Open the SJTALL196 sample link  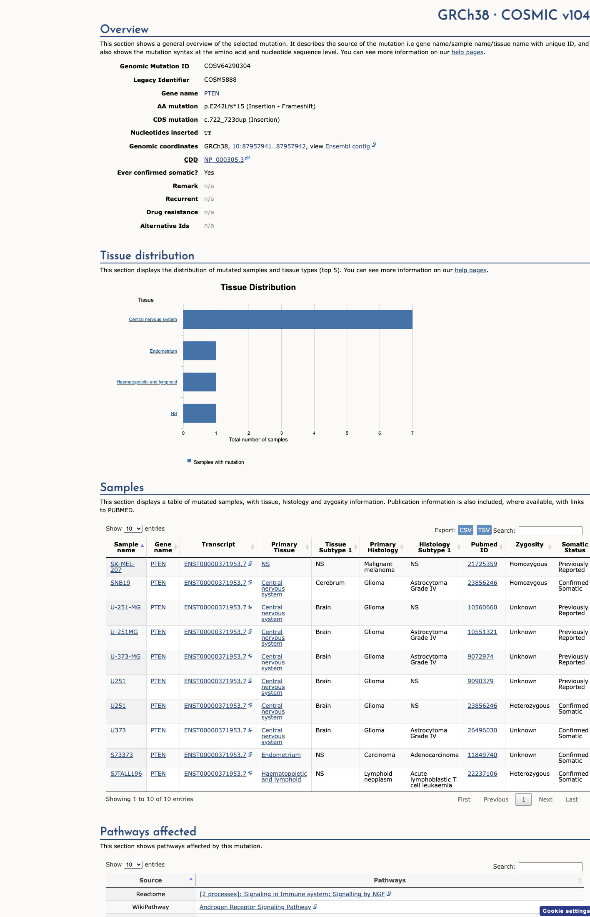tap(126, 774)
